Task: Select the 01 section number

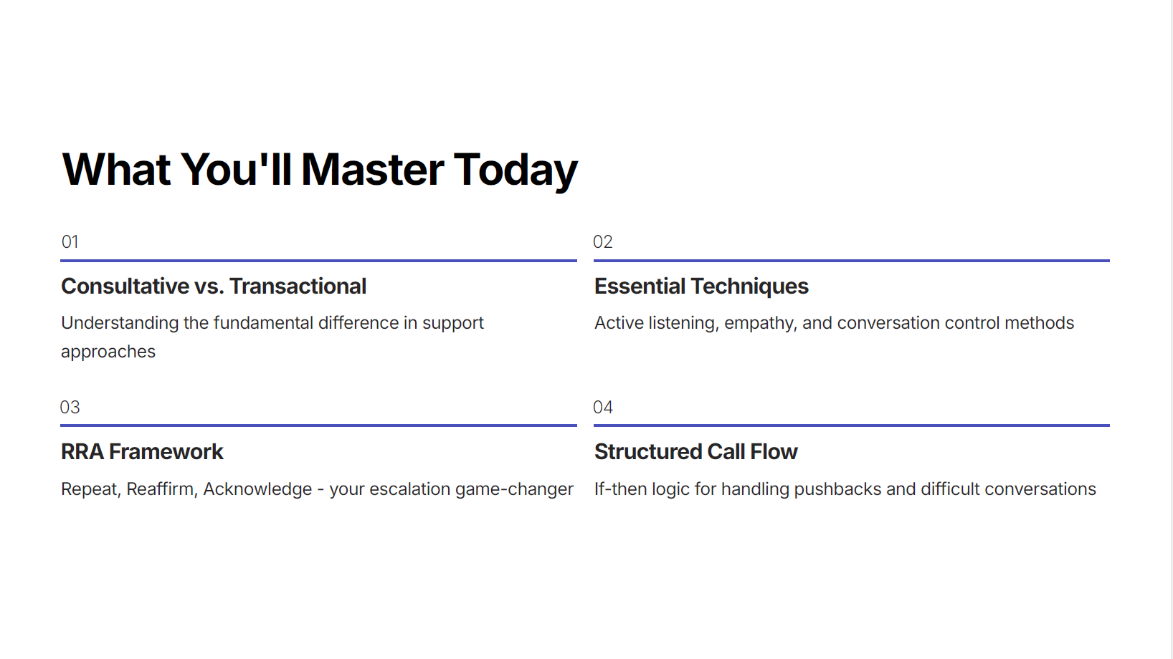Action: click(x=70, y=242)
